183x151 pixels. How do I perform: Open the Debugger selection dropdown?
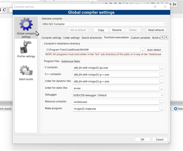coord(118,95)
